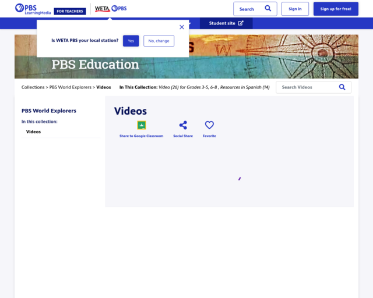The width and height of the screenshot is (373, 298).
Task: Click the external link icon beside Student site
Action: point(241,23)
